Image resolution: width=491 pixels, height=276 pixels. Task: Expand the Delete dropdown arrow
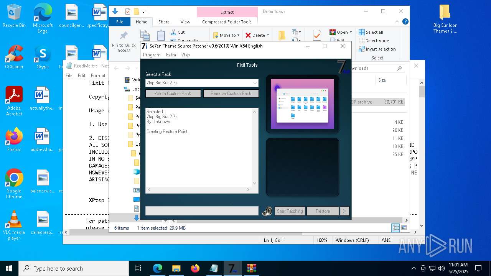(268, 35)
